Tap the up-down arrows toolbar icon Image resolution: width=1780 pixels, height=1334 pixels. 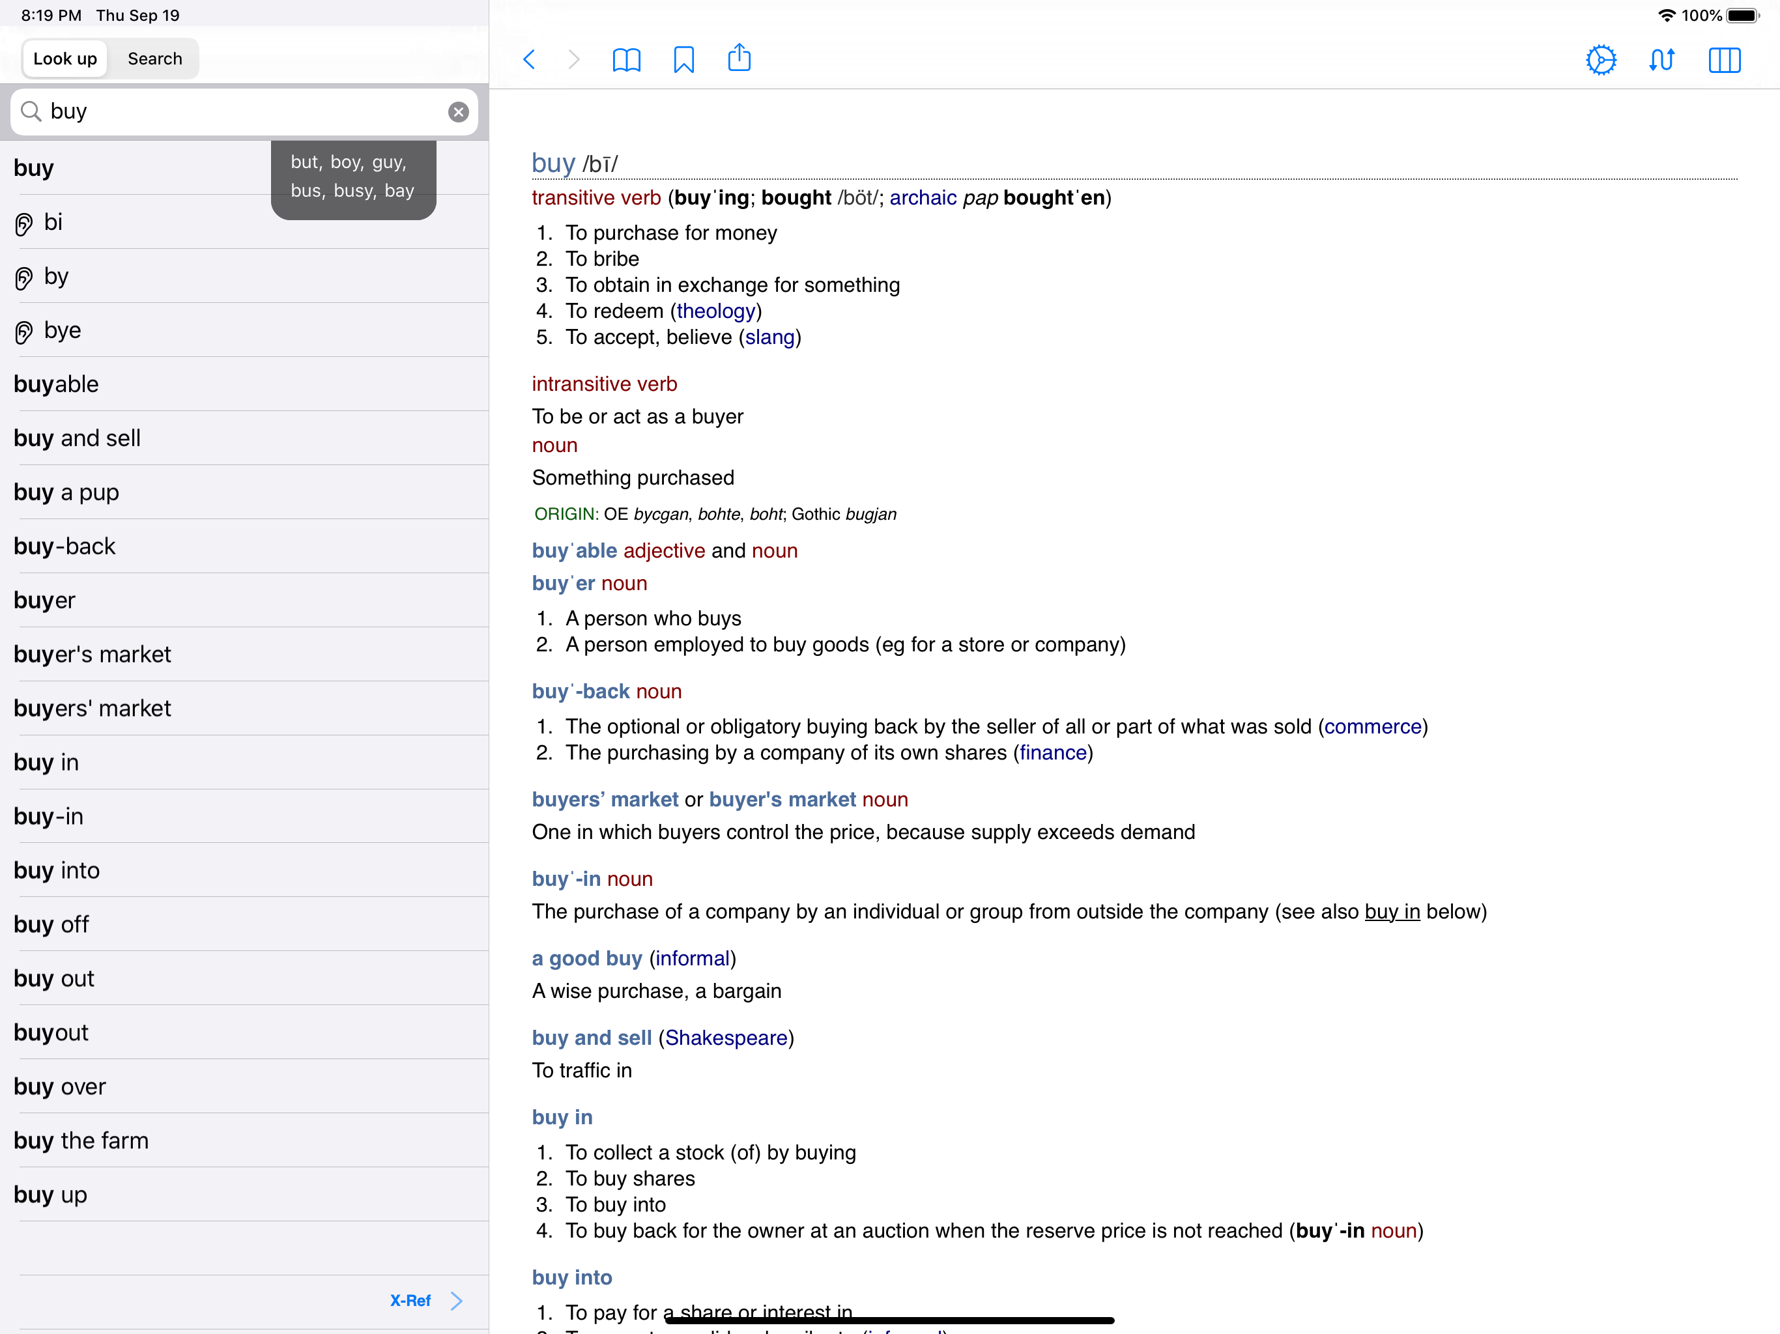(x=1661, y=59)
